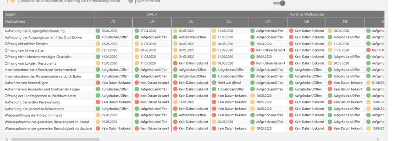This screenshot has height=141, width=401.
Task: Click the yellow dot next to DE 14.06.2020
Action: pyautogui.click(x=175, y=102)
